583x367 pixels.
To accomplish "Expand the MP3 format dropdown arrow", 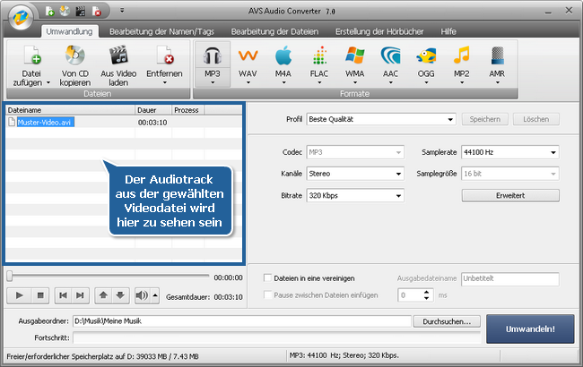I will (213, 82).
